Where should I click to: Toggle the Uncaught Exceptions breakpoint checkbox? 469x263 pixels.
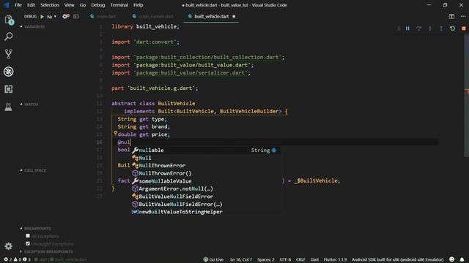click(x=28, y=243)
